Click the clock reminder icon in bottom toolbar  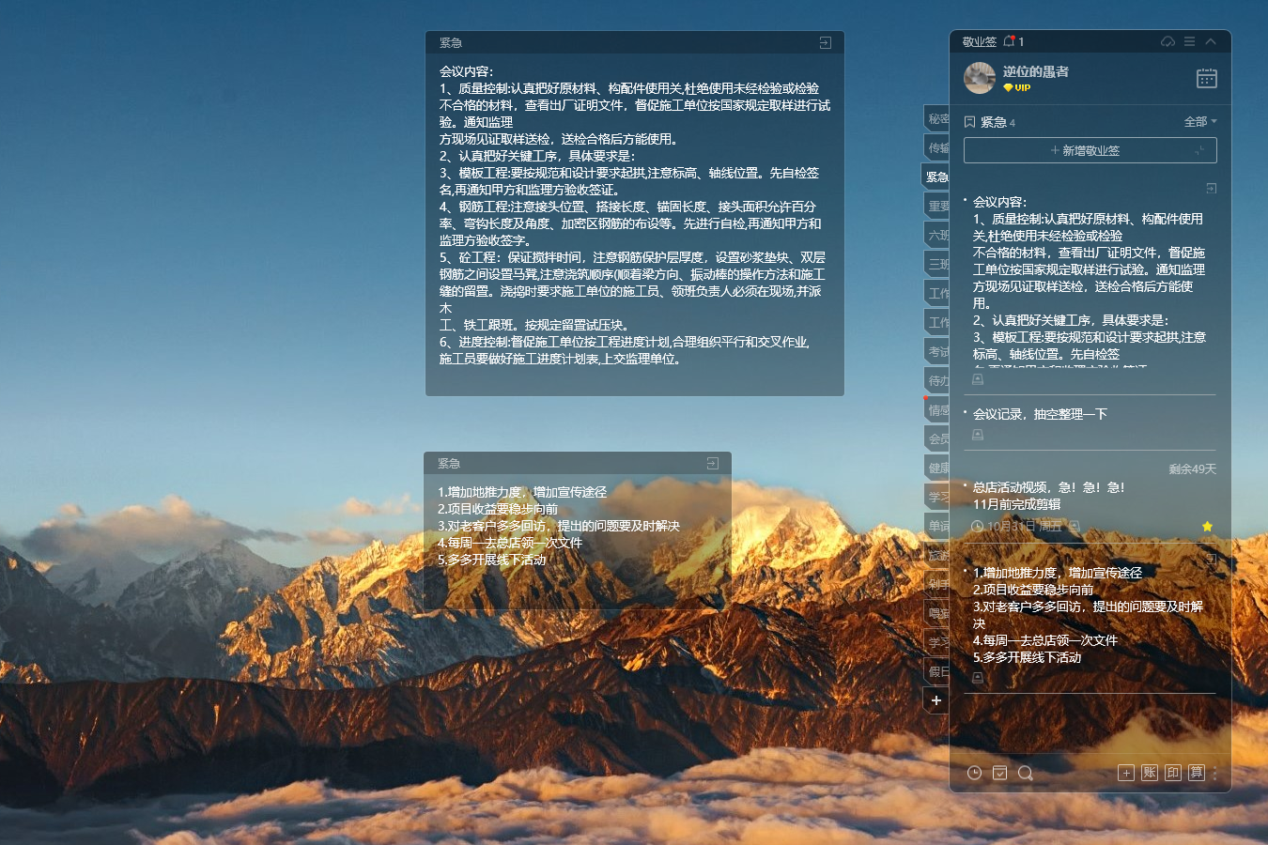pos(974,773)
